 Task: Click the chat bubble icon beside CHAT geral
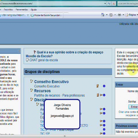click(27, 60)
